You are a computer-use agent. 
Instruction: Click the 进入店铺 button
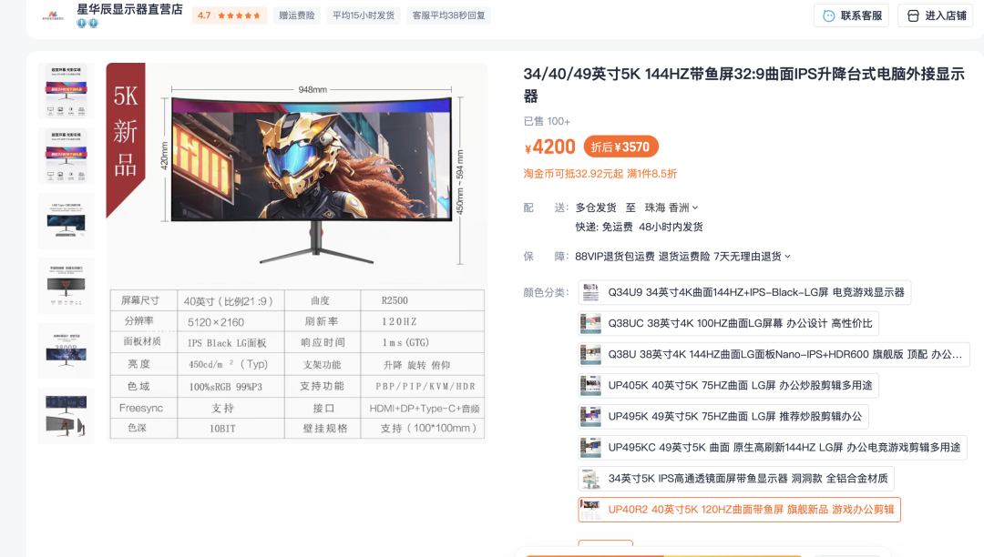point(935,15)
